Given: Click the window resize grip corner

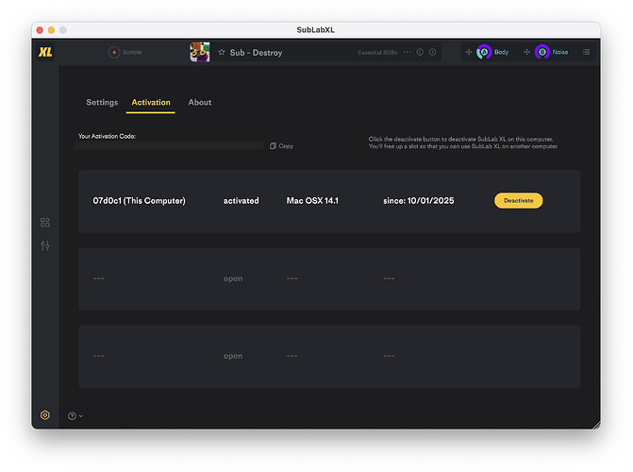Looking at the screenshot, I should click(x=596, y=425).
